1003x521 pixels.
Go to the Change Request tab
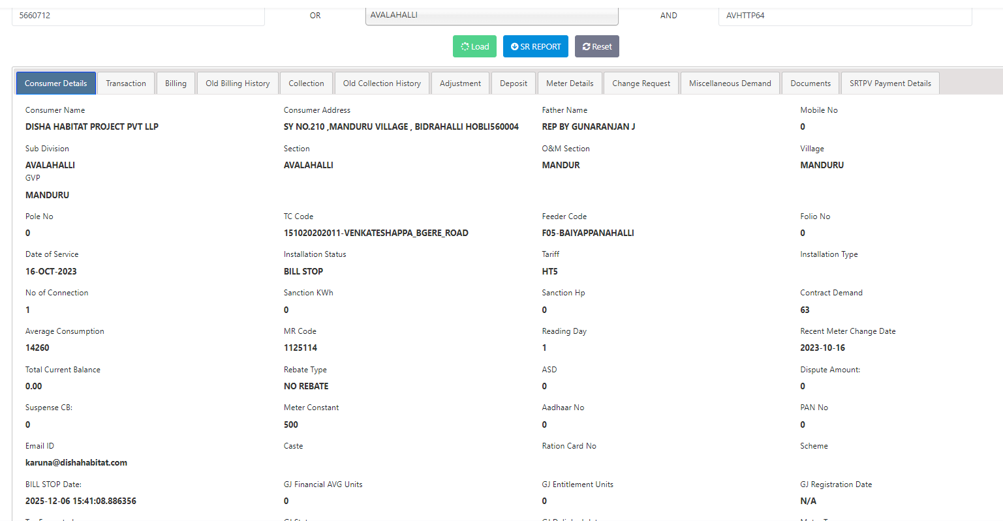click(641, 83)
